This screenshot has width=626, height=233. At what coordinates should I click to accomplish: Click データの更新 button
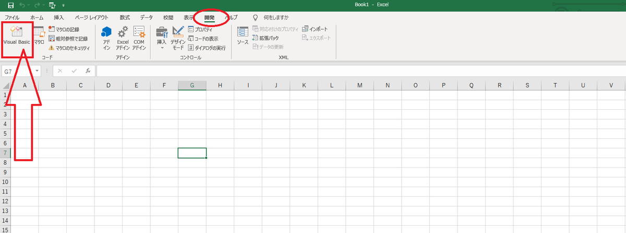pyautogui.click(x=268, y=47)
